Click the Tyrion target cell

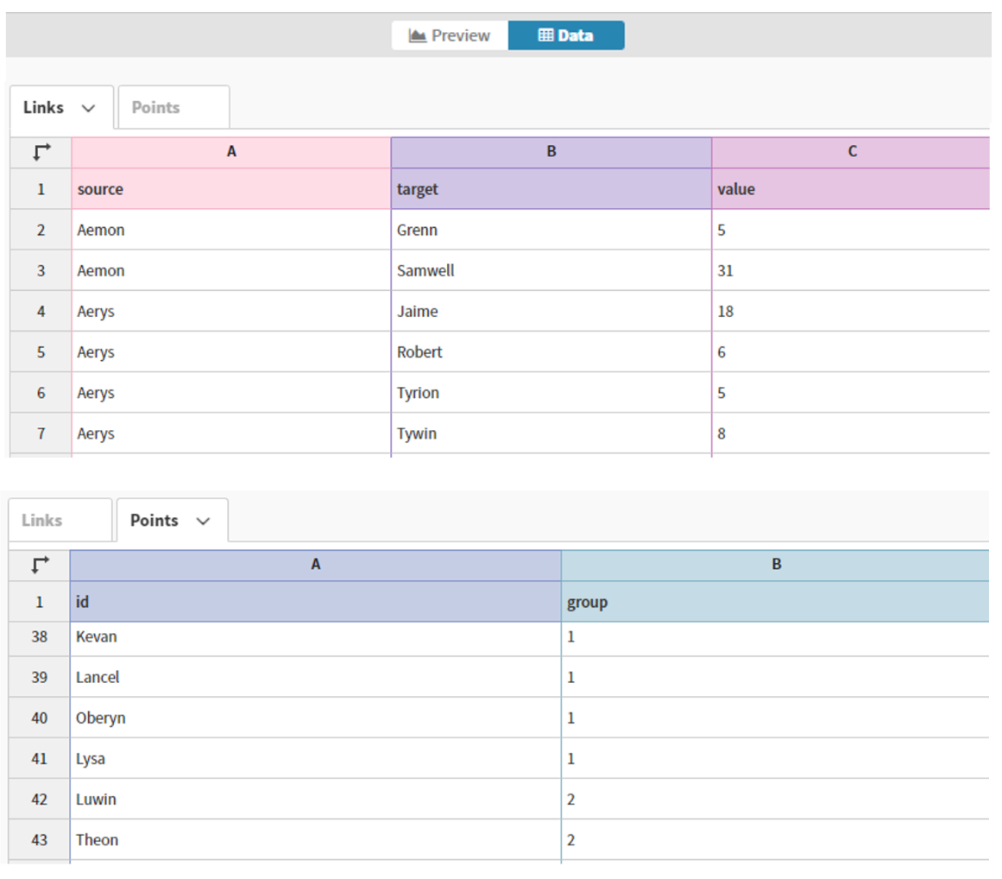[x=551, y=393]
